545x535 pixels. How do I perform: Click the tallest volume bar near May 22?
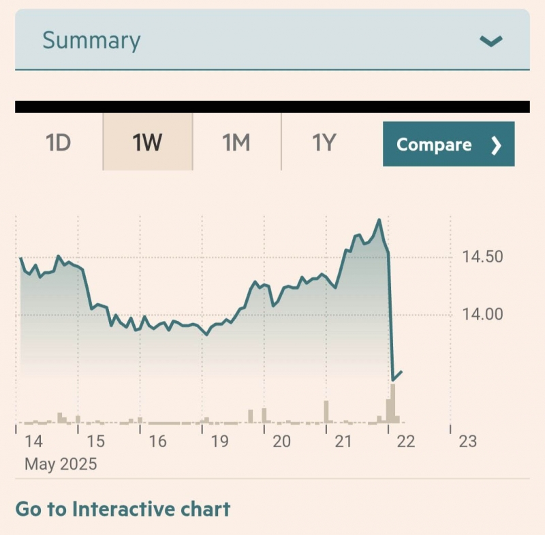(x=393, y=403)
